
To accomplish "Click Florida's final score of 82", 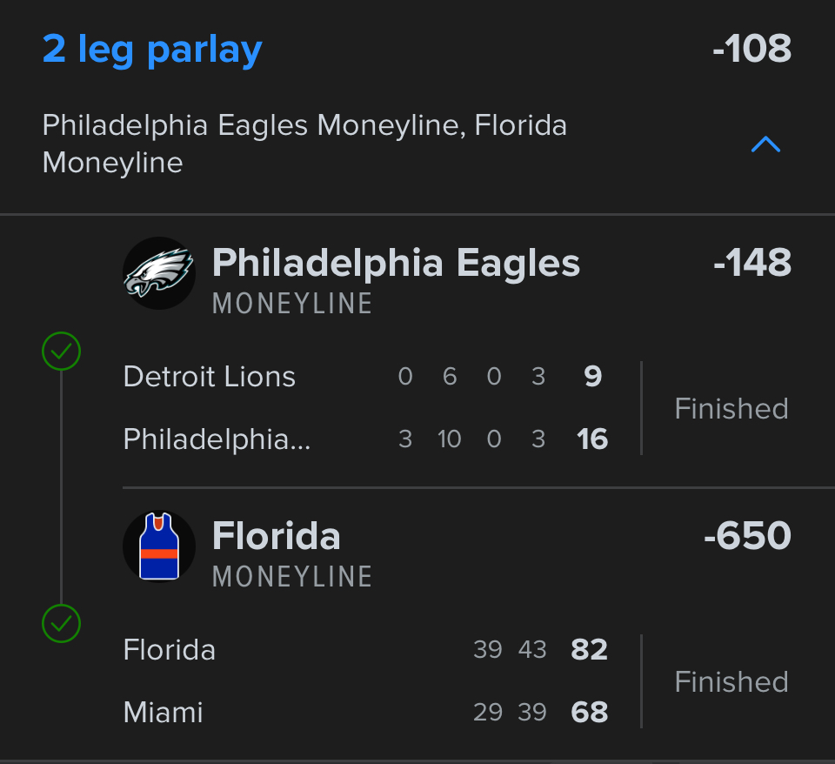I will click(589, 650).
